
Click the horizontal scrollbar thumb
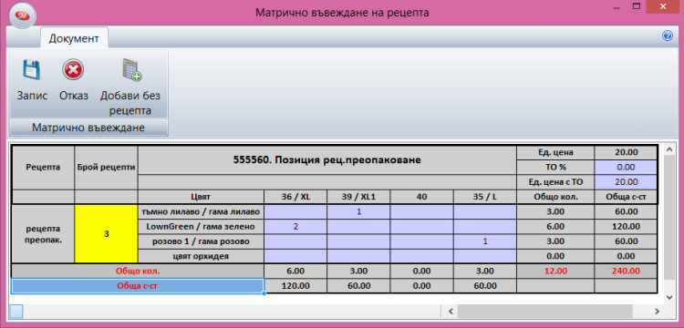click(x=545, y=311)
